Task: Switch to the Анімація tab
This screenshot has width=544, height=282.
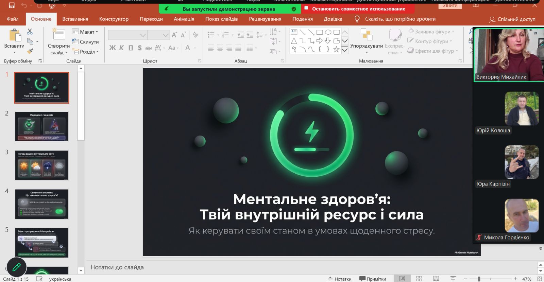Action: pyautogui.click(x=184, y=19)
